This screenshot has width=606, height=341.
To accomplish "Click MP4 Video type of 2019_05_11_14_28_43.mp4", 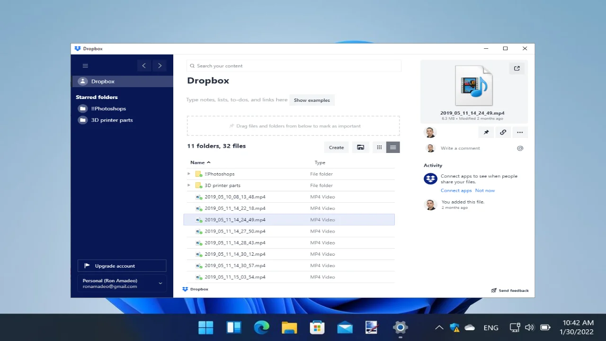I will pyautogui.click(x=322, y=242).
